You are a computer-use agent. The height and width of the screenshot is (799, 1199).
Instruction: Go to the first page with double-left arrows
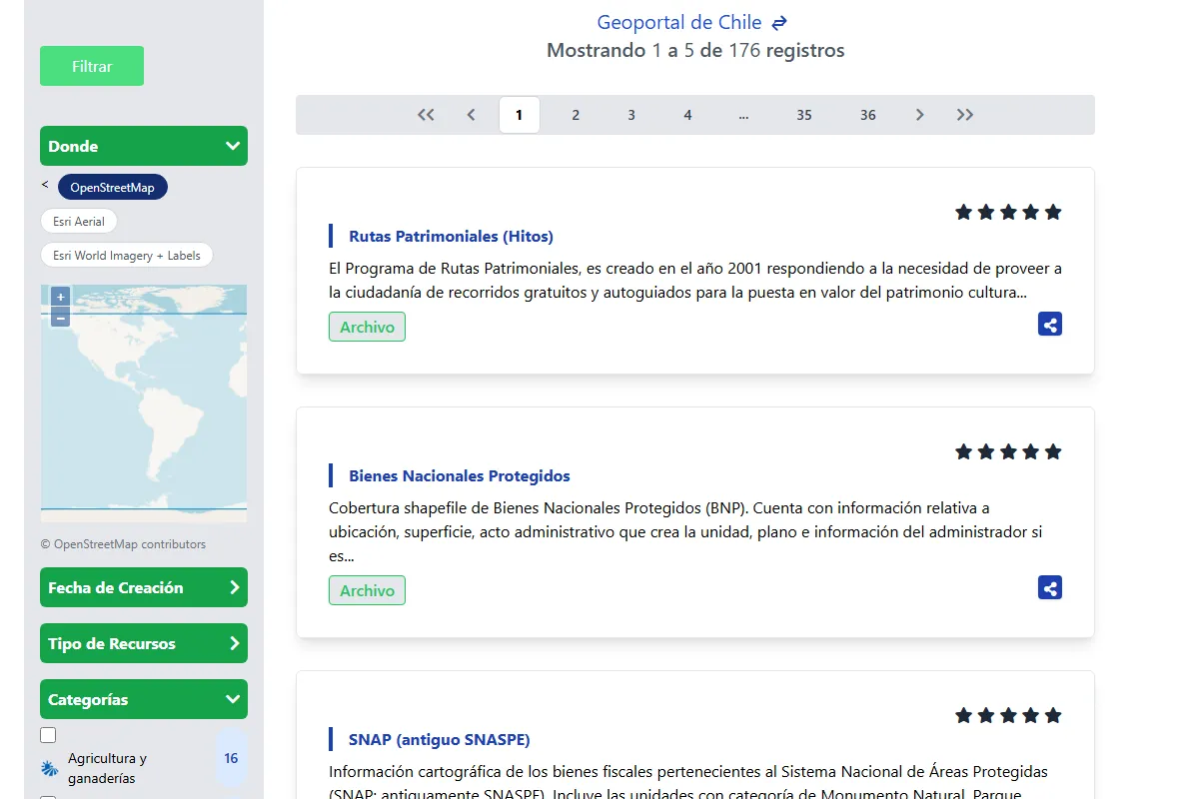[426, 115]
